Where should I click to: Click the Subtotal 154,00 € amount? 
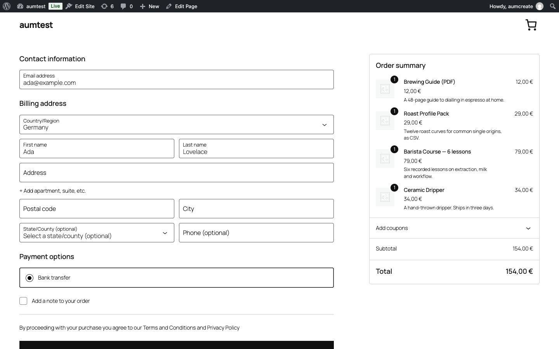tap(523, 249)
